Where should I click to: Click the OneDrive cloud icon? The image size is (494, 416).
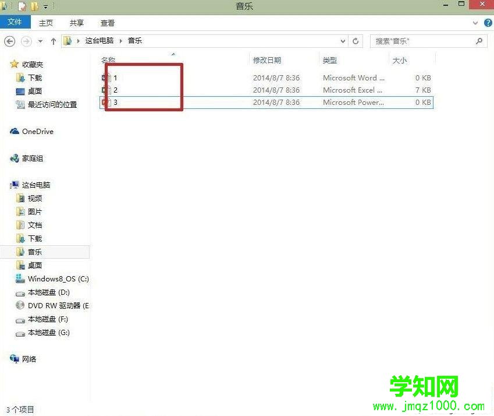pyautogui.click(x=15, y=131)
